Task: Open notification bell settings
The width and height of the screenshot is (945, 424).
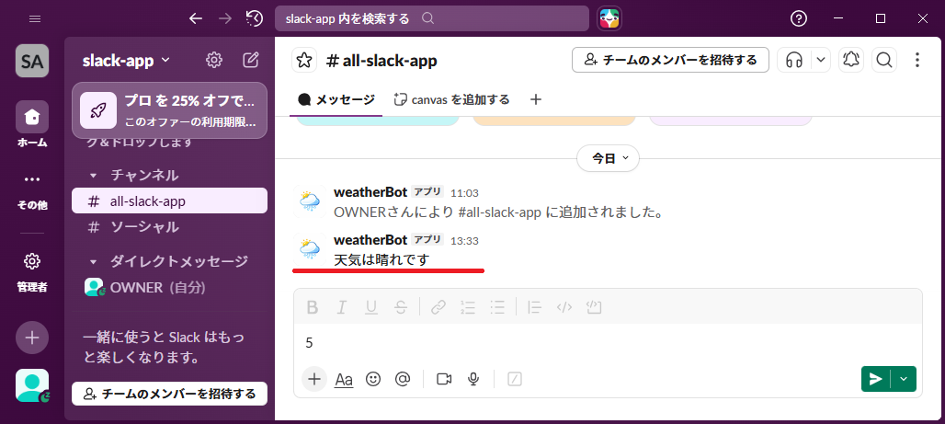Action: (850, 60)
